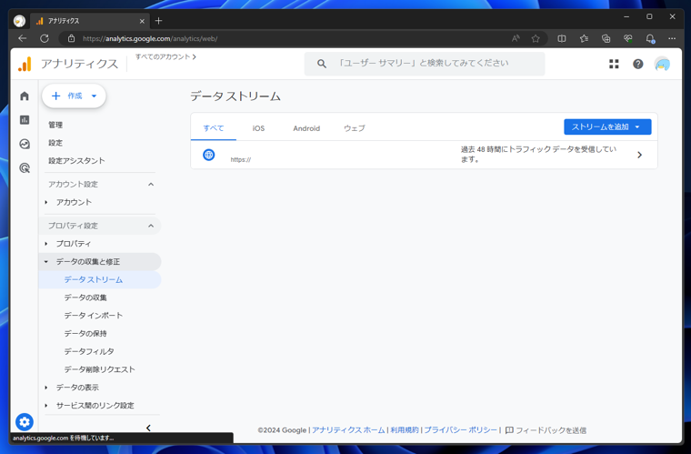Open the Reports bar chart icon
This screenshot has height=454, width=691.
pos(25,120)
